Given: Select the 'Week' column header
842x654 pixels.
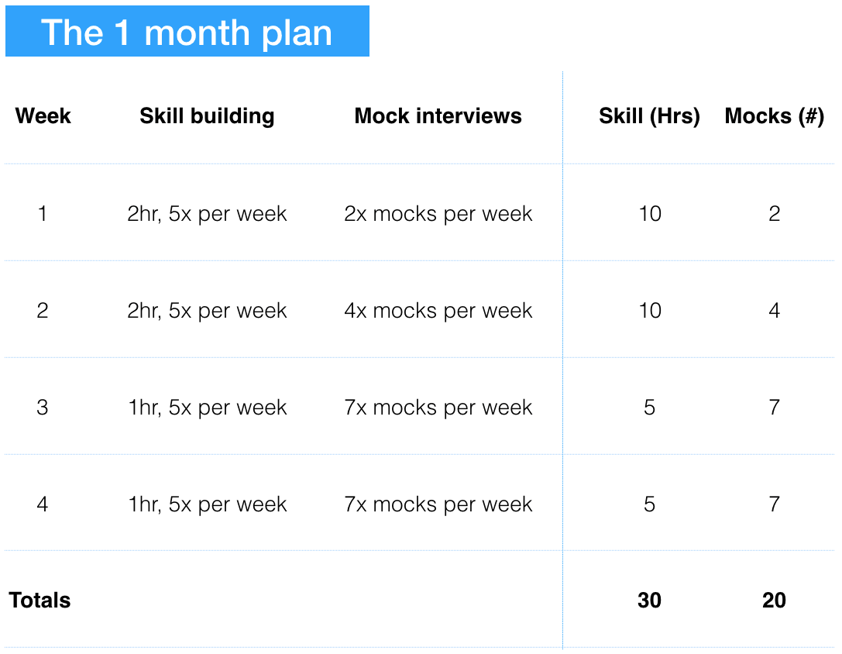Looking at the screenshot, I should [x=43, y=116].
